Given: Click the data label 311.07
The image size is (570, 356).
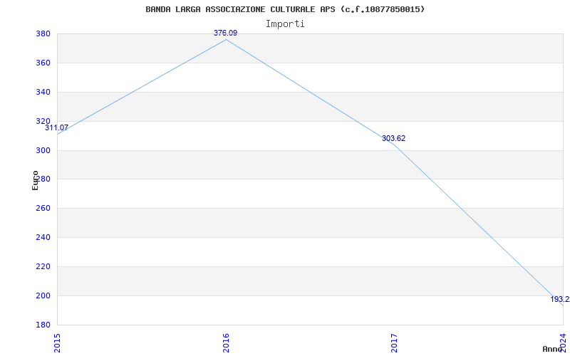Looking at the screenshot, I should pos(57,128).
